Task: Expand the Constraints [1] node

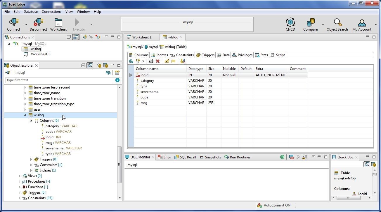Action: [31, 165]
